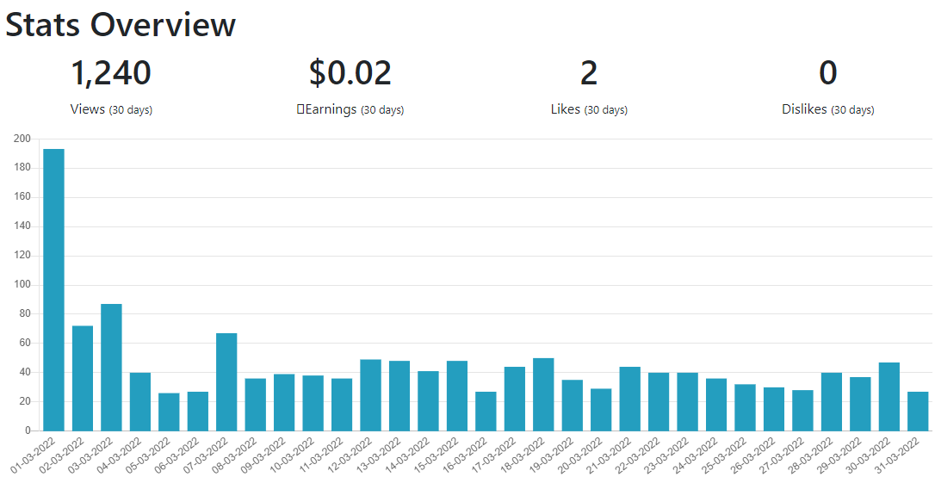The width and height of the screenshot is (935, 477).
Task: Select the Likes (30 days) label
Action: coord(589,109)
